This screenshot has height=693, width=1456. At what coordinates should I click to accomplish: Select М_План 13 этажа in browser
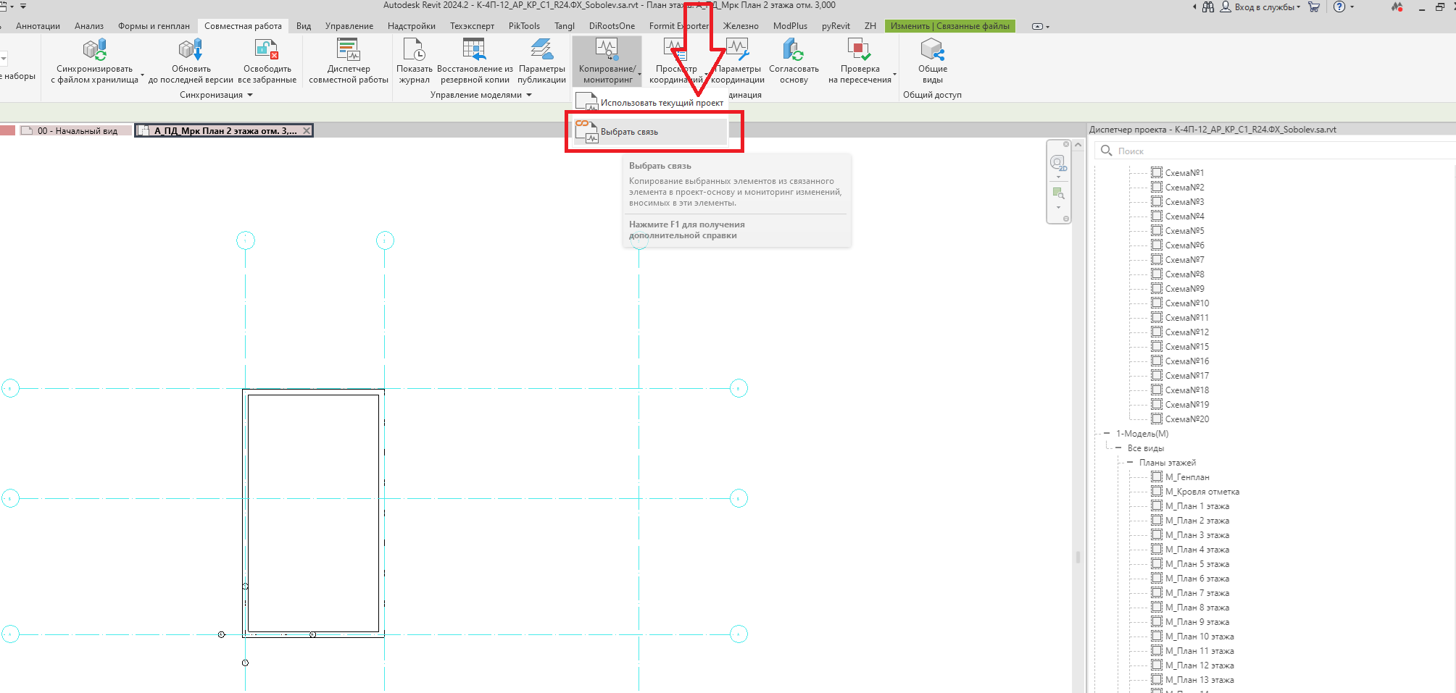1199,679
